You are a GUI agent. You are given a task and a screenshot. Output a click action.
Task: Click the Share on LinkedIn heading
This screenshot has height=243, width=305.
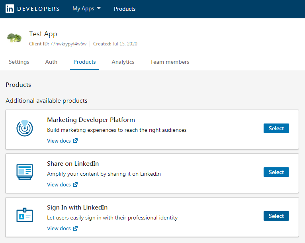[x=73, y=164]
